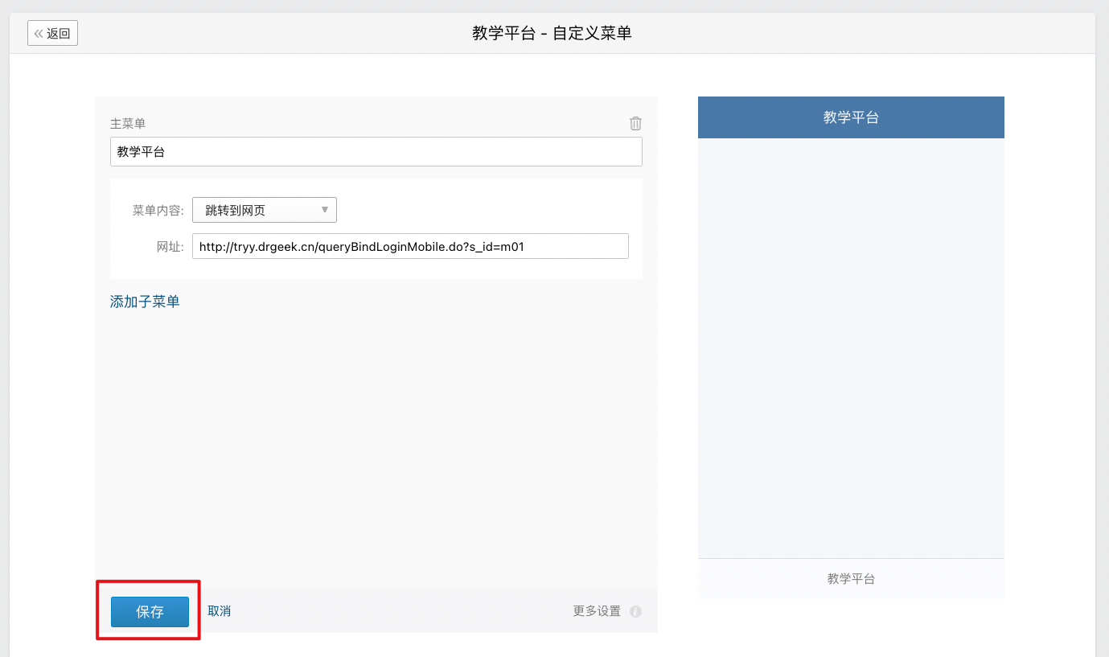Open the 菜单内容 dropdown 跳转到网页
The height and width of the screenshot is (657, 1109).
pyautogui.click(x=265, y=210)
